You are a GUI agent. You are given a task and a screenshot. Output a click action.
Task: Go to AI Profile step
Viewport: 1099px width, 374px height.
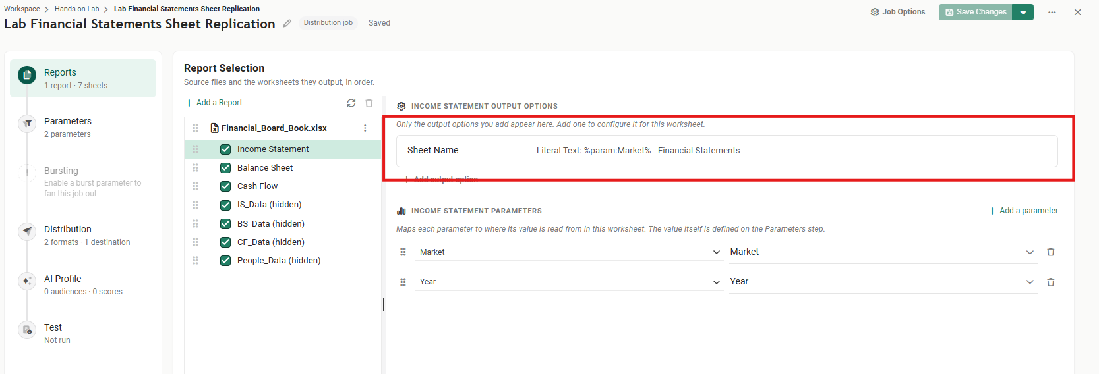pyautogui.click(x=83, y=284)
